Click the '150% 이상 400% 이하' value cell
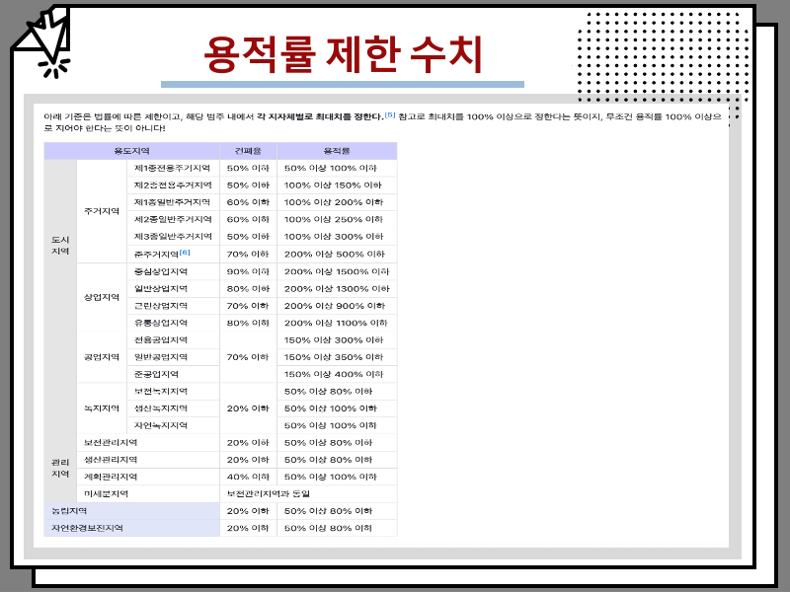The image size is (790, 592). tap(337, 374)
